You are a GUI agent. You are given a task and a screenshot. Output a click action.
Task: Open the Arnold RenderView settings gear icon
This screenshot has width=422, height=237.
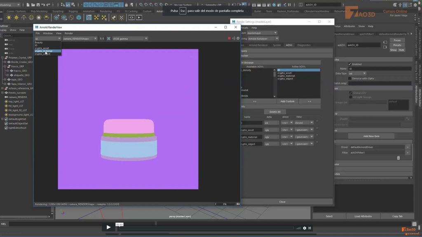click(x=238, y=38)
